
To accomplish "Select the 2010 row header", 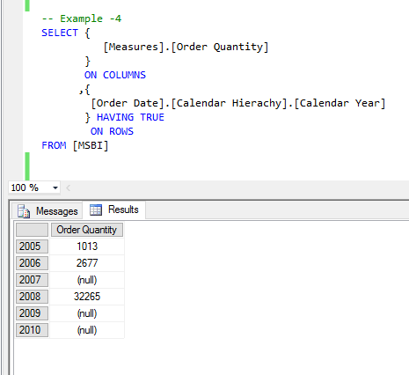I will [x=32, y=330].
